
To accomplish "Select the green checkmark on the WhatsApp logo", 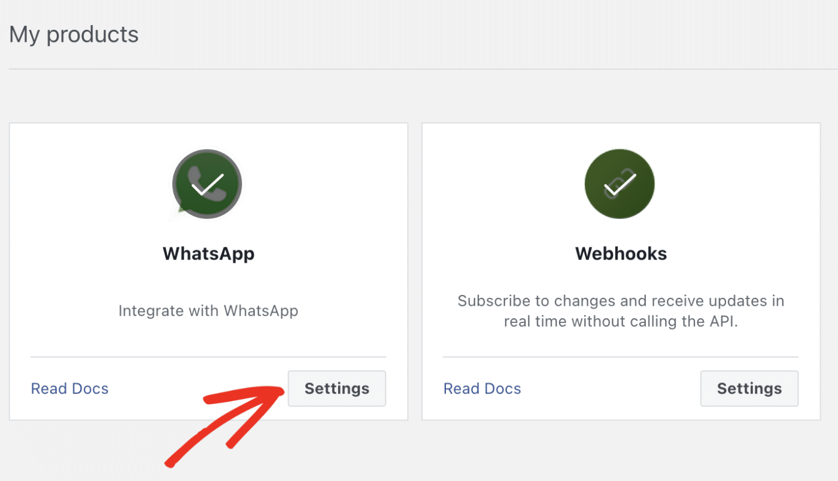I will (x=207, y=184).
